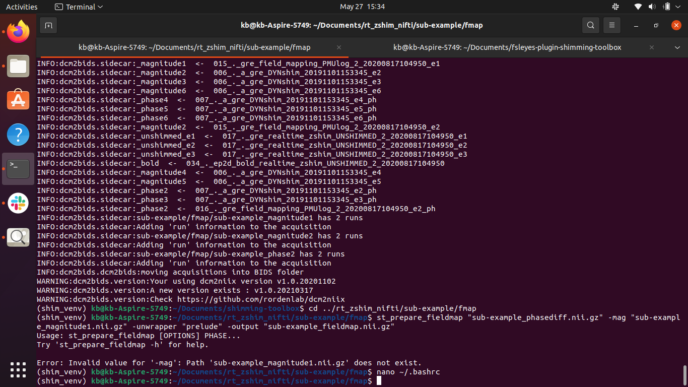688x387 pixels.
Task: Open Firefox from the dock
Action: (x=18, y=31)
